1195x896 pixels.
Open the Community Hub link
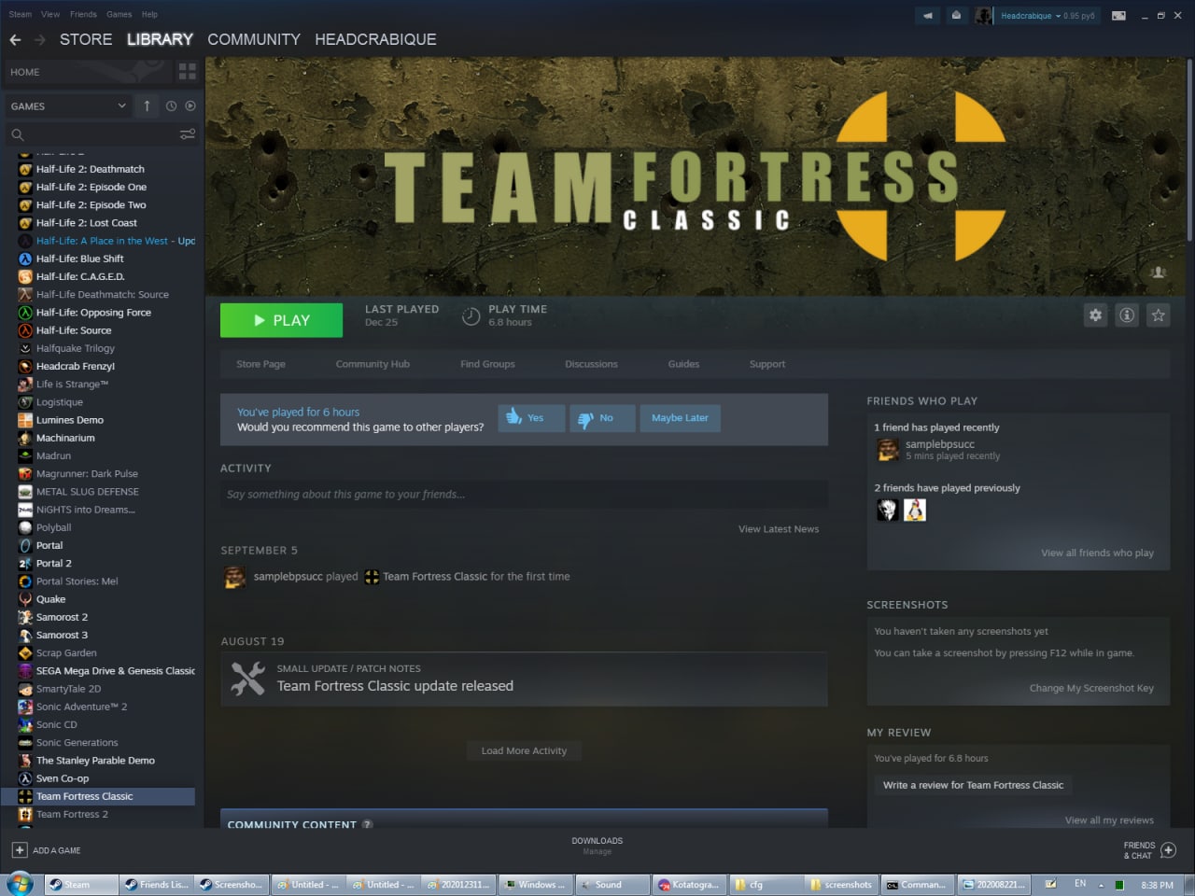point(373,364)
